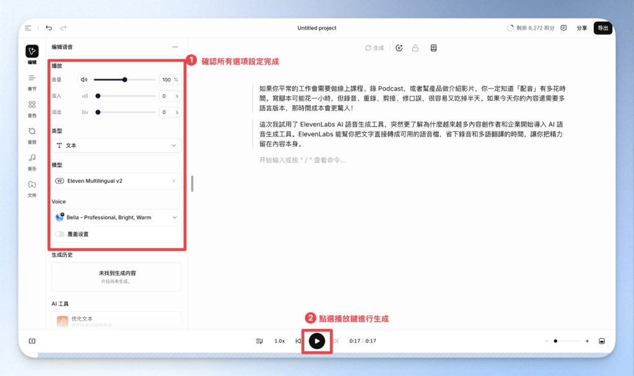Image resolution: width=634 pixels, height=376 pixels.
Task: Open the 编辑语音 panel more options
Action: tap(175, 47)
